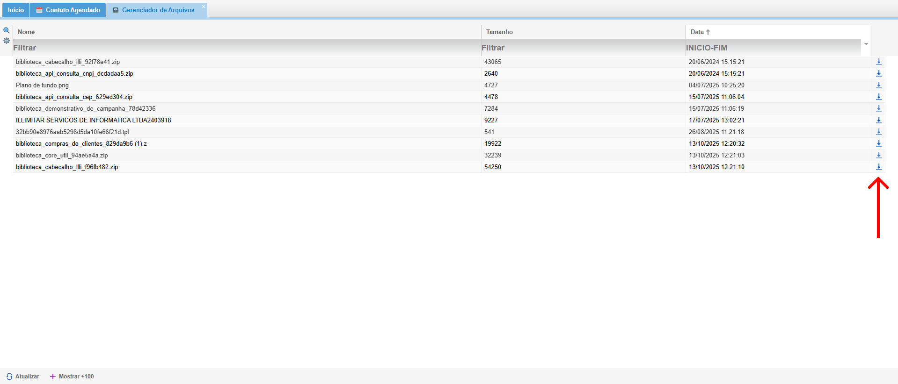
Task: Click the Atualizar refresh button
Action: pyautogui.click(x=23, y=376)
